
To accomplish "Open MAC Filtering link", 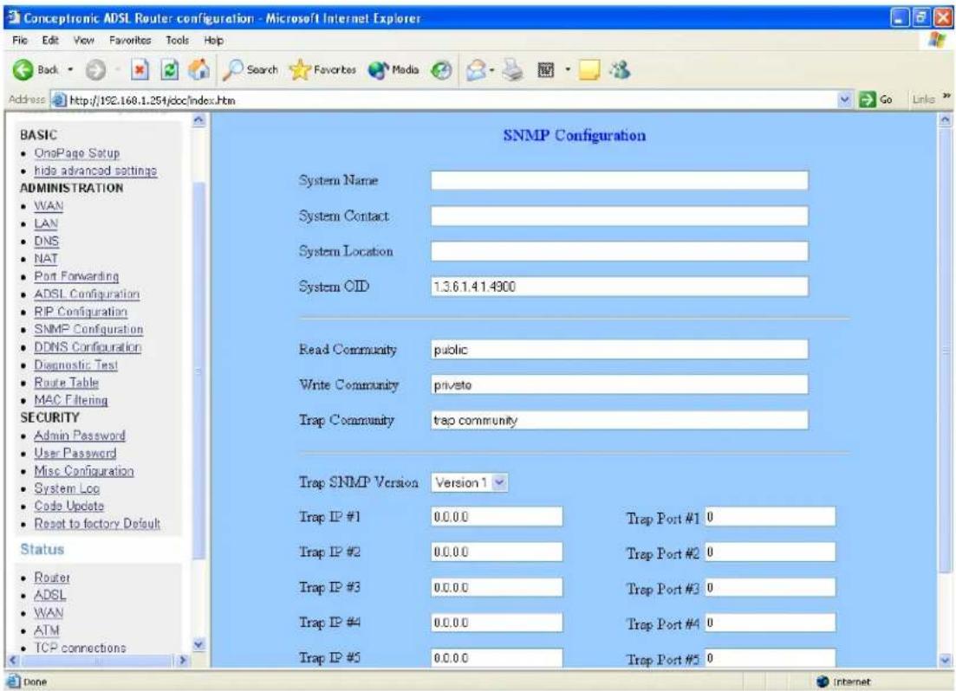I will pos(71,400).
